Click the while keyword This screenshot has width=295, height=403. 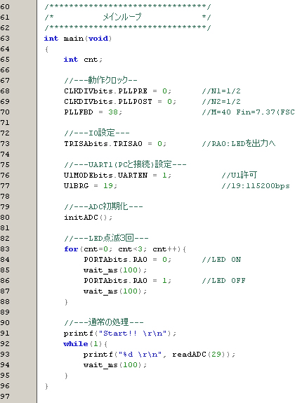pos(76,344)
